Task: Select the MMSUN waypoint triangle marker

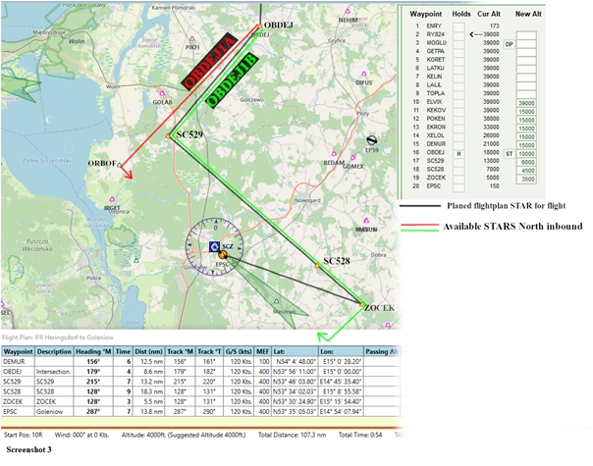Action: point(366,221)
